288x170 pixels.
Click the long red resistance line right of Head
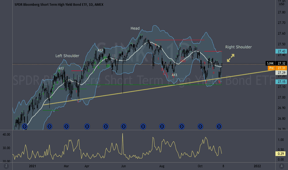pos(180,40)
